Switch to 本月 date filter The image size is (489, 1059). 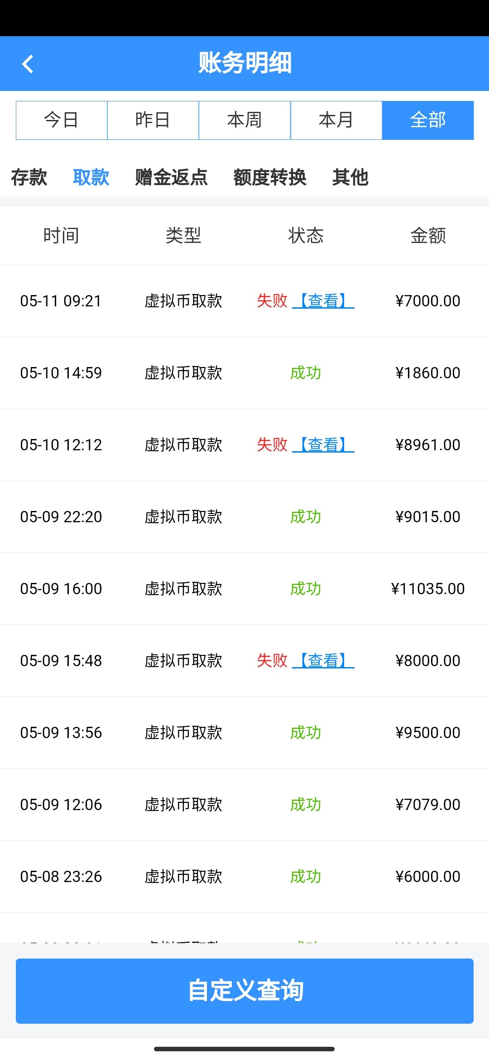(x=336, y=120)
